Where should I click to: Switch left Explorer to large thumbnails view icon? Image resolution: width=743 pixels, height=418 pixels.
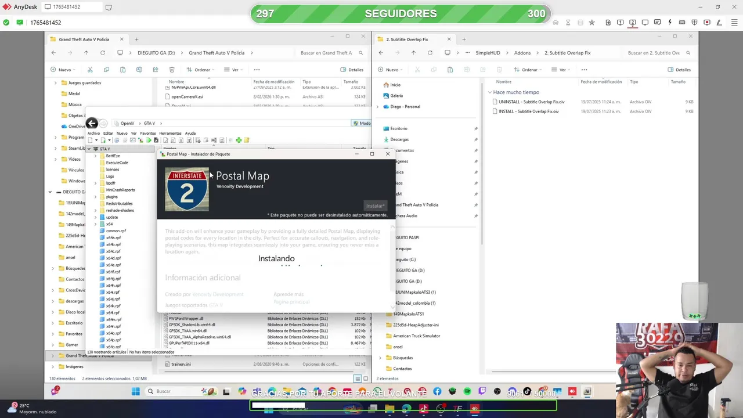point(366,379)
